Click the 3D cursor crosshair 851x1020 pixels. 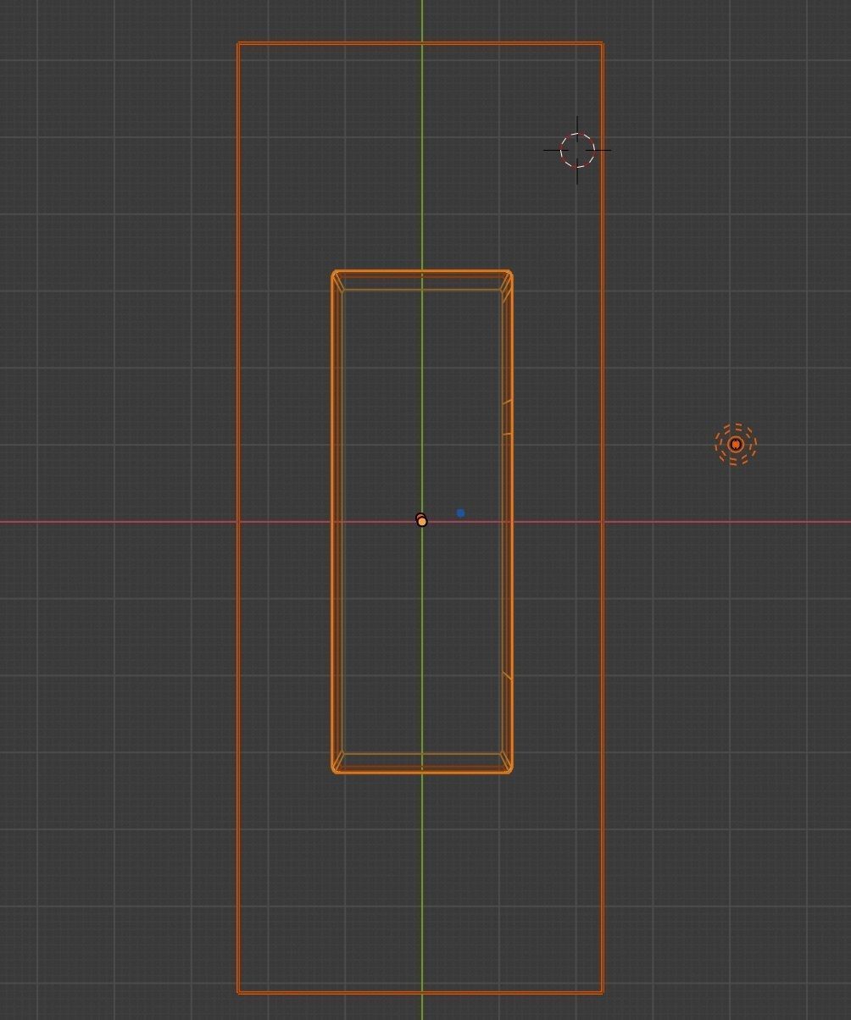577,150
